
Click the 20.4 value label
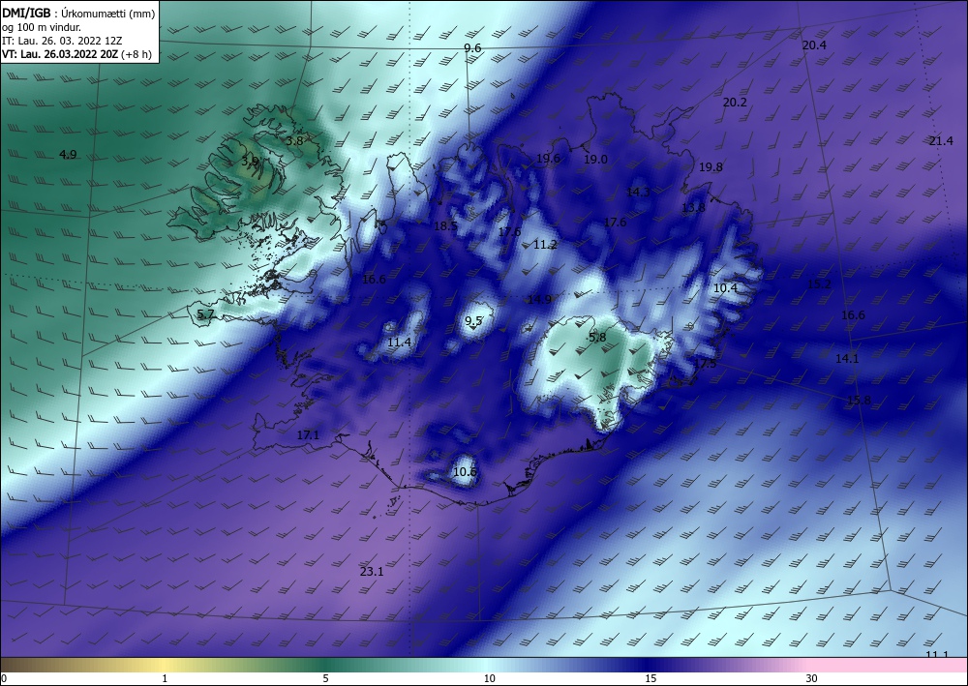(814, 45)
